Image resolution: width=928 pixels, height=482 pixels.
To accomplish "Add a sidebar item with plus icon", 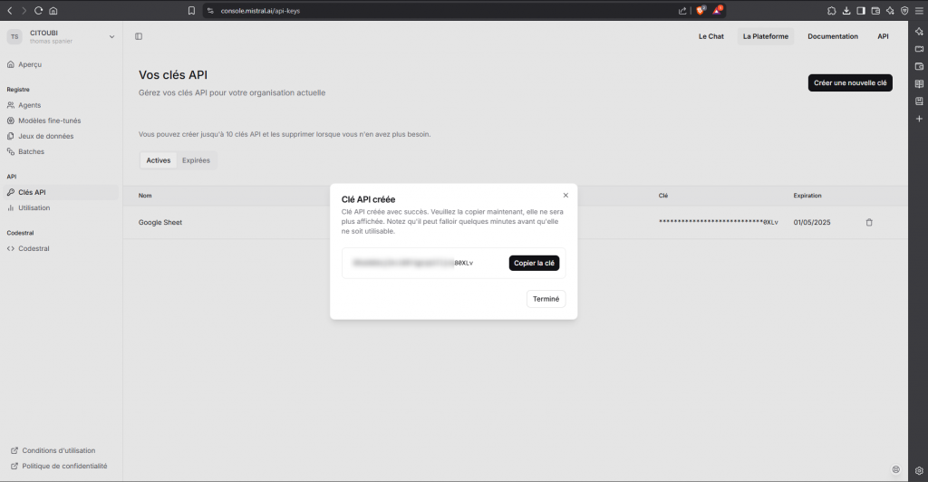I will point(919,118).
